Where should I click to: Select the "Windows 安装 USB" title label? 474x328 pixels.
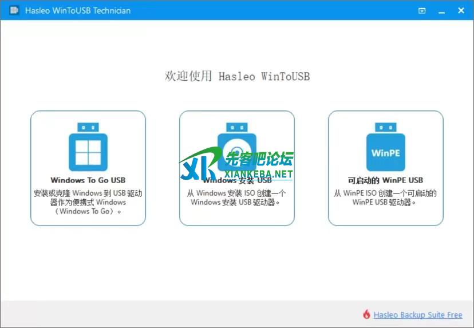pos(236,181)
